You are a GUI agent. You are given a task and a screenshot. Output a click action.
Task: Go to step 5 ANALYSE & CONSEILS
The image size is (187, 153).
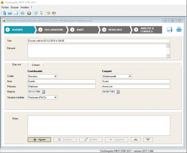(147, 30)
